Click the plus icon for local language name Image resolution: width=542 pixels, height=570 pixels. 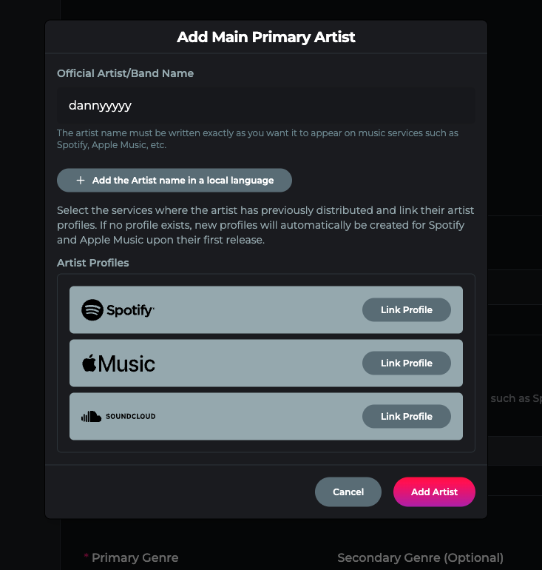[81, 181]
